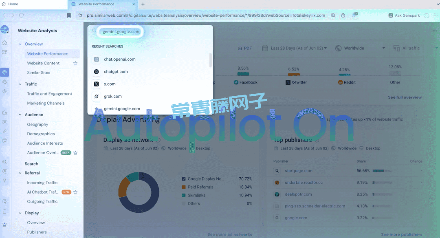
Task: Click the bookmark icon in address bar
Action: tap(69, 15)
